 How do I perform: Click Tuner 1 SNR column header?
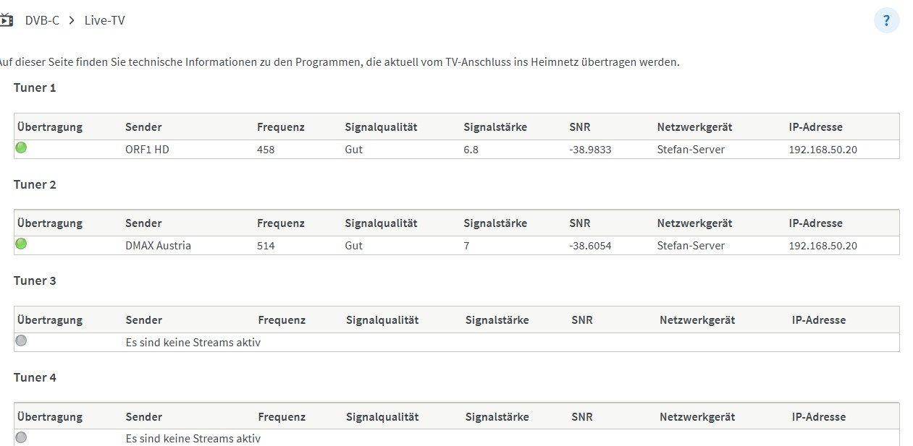(579, 126)
